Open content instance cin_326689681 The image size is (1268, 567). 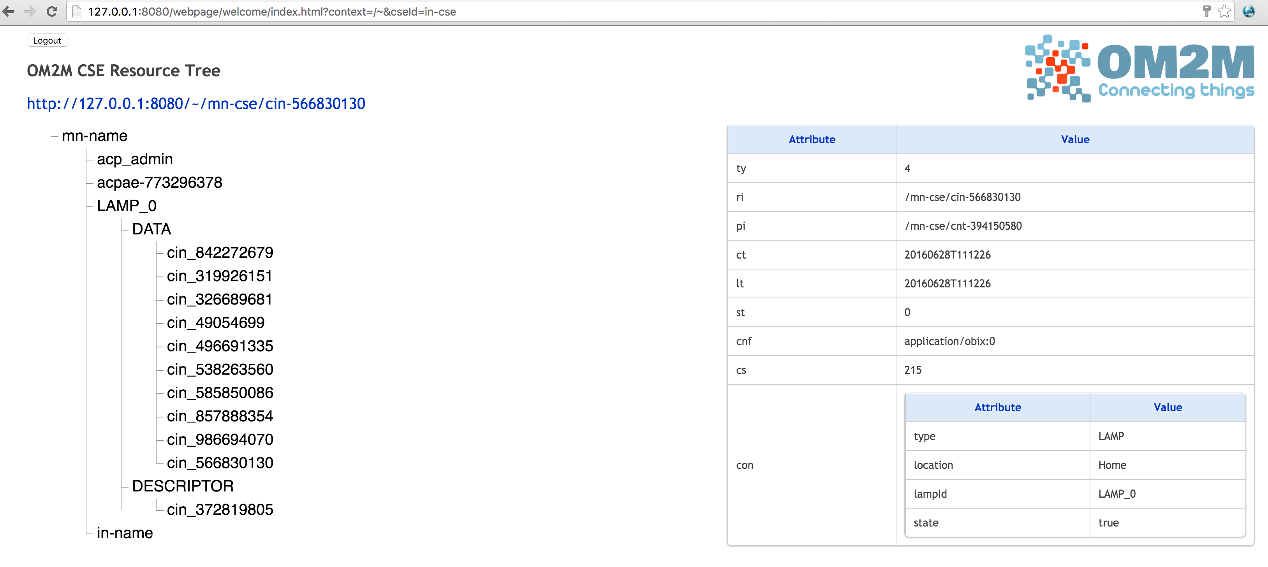pyautogui.click(x=220, y=299)
